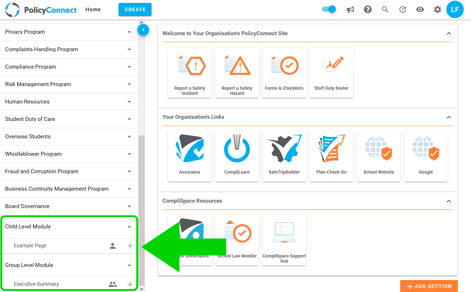Open the Forms & Checklists tile
Screen dimensions: 471x292
[284, 73]
